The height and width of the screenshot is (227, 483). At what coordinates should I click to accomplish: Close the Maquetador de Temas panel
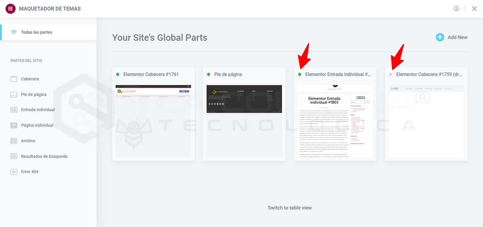[x=474, y=8]
